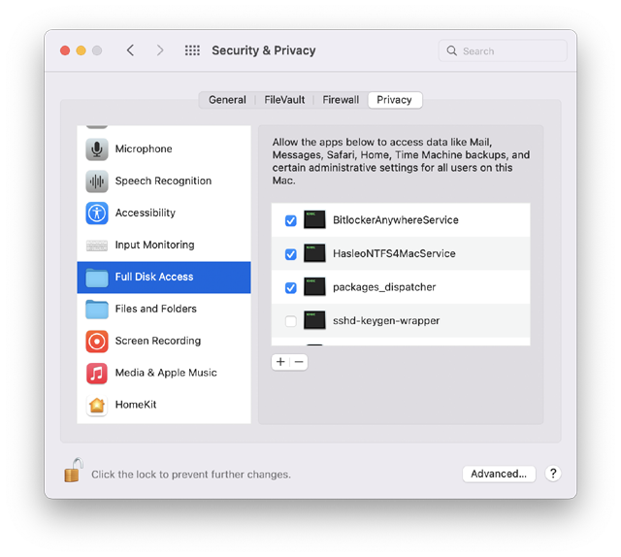Select the Privacy tab
This screenshot has height=557, width=621.
point(395,100)
